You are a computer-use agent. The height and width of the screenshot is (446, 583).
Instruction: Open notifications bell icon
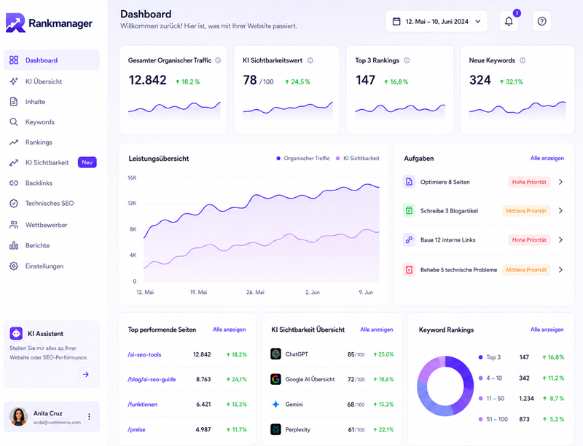[509, 21]
